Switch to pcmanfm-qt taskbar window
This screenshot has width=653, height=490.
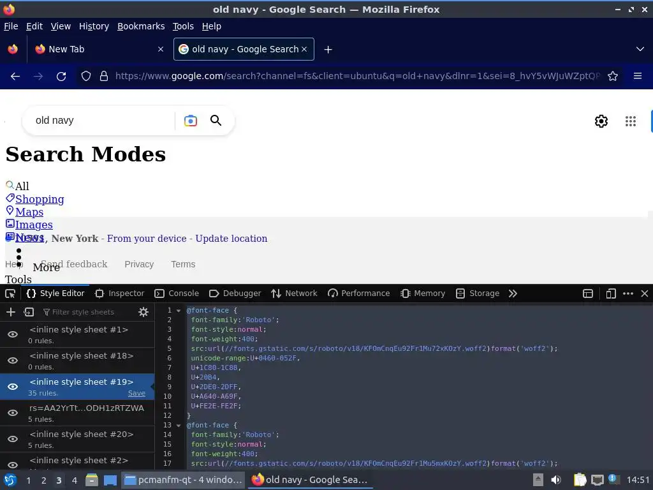point(183,480)
